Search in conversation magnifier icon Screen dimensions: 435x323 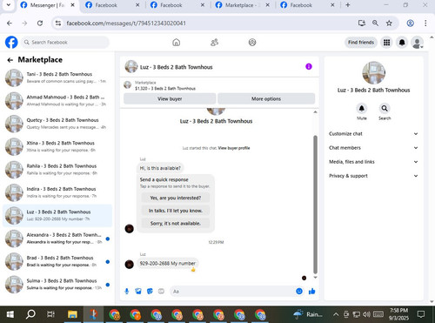[x=385, y=108]
